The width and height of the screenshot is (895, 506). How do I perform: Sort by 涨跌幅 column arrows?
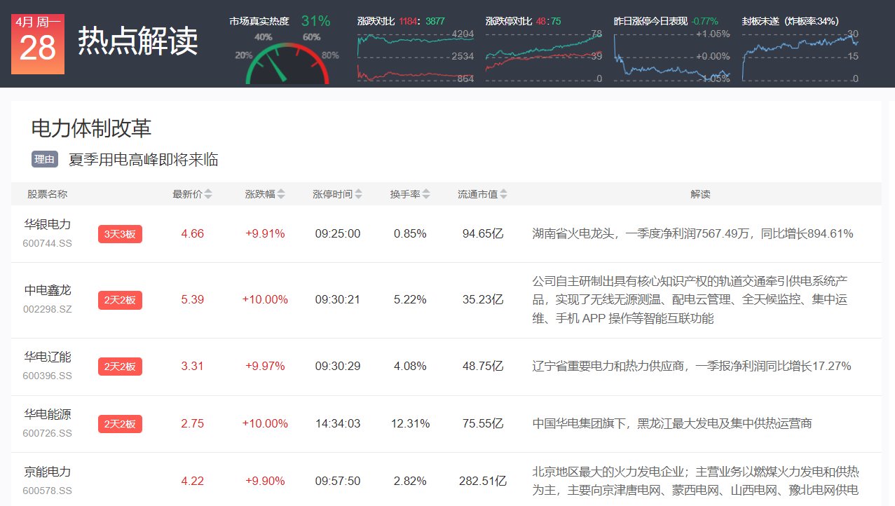point(281,194)
